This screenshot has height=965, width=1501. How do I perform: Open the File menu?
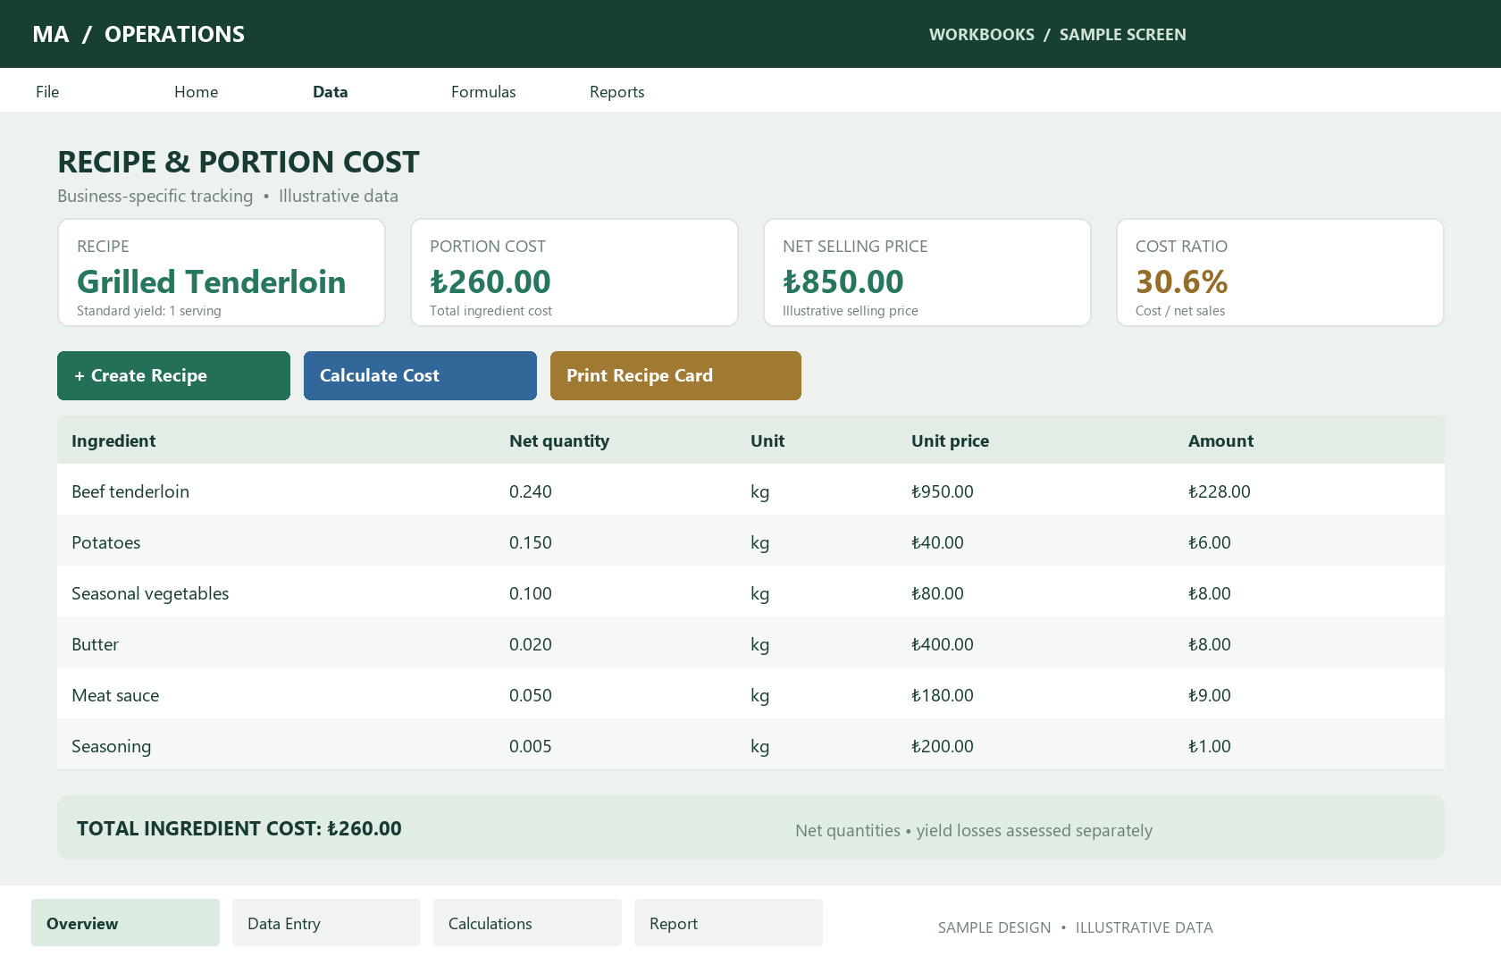[x=47, y=91]
